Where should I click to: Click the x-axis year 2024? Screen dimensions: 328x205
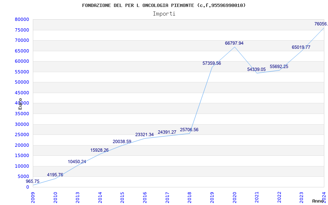click(324, 198)
